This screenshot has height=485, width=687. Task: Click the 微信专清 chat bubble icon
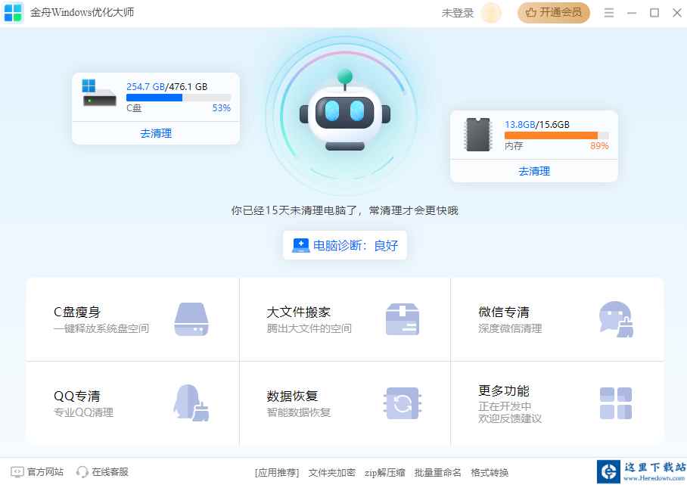click(x=616, y=319)
